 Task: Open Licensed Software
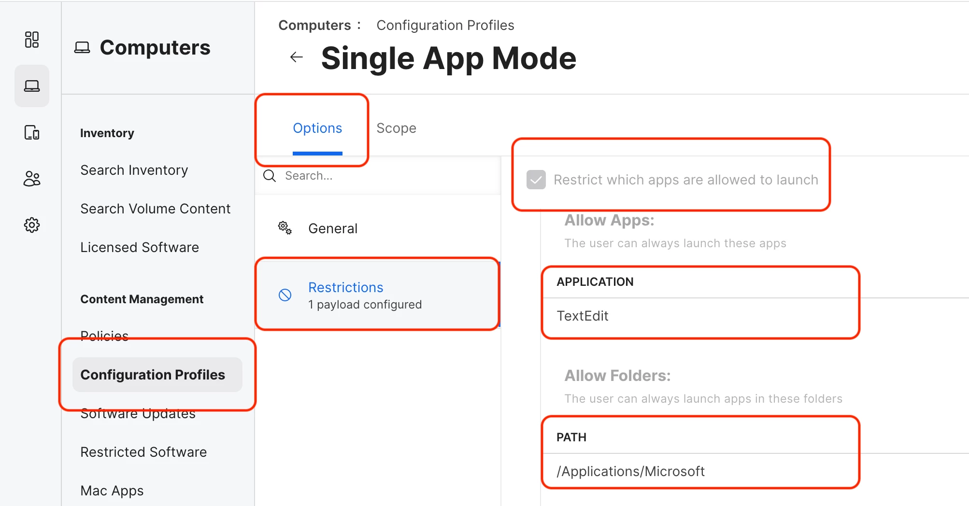[140, 247]
